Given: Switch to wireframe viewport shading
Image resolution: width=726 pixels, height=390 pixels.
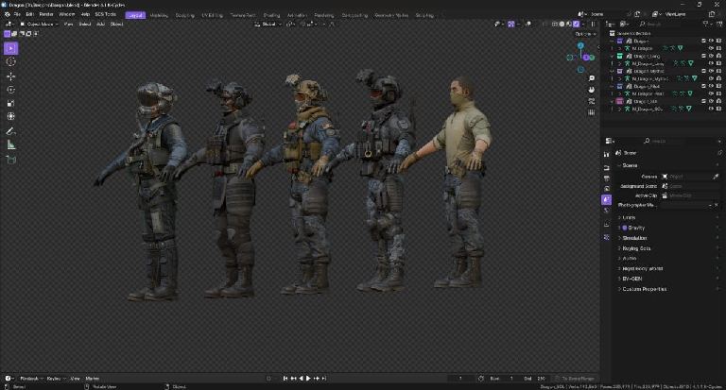Looking at the screenshot, I should click(x=555, y=24).
